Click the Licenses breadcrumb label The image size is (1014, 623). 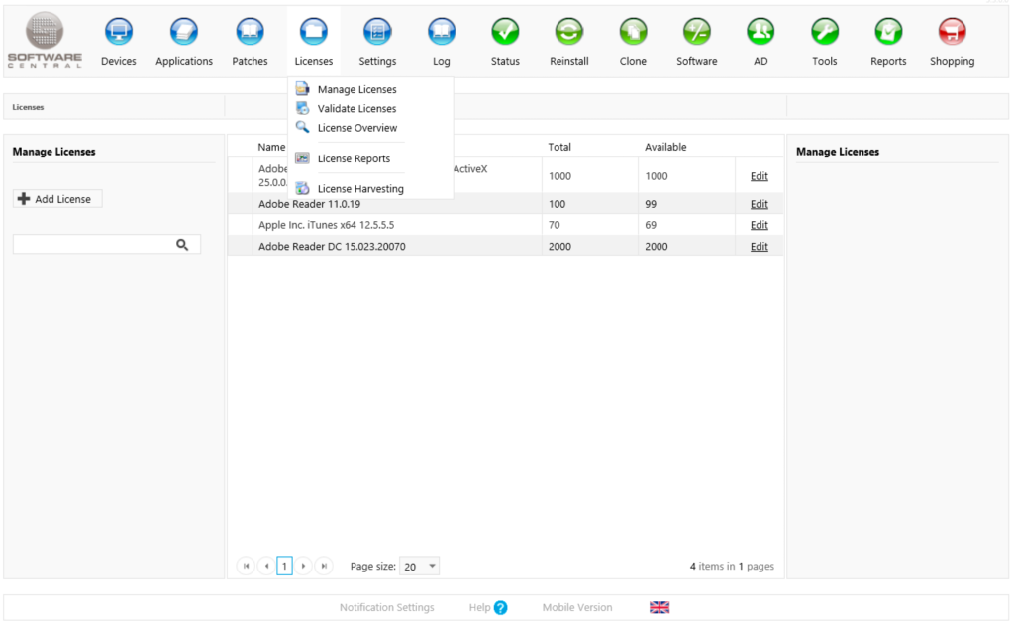[28, 107]
